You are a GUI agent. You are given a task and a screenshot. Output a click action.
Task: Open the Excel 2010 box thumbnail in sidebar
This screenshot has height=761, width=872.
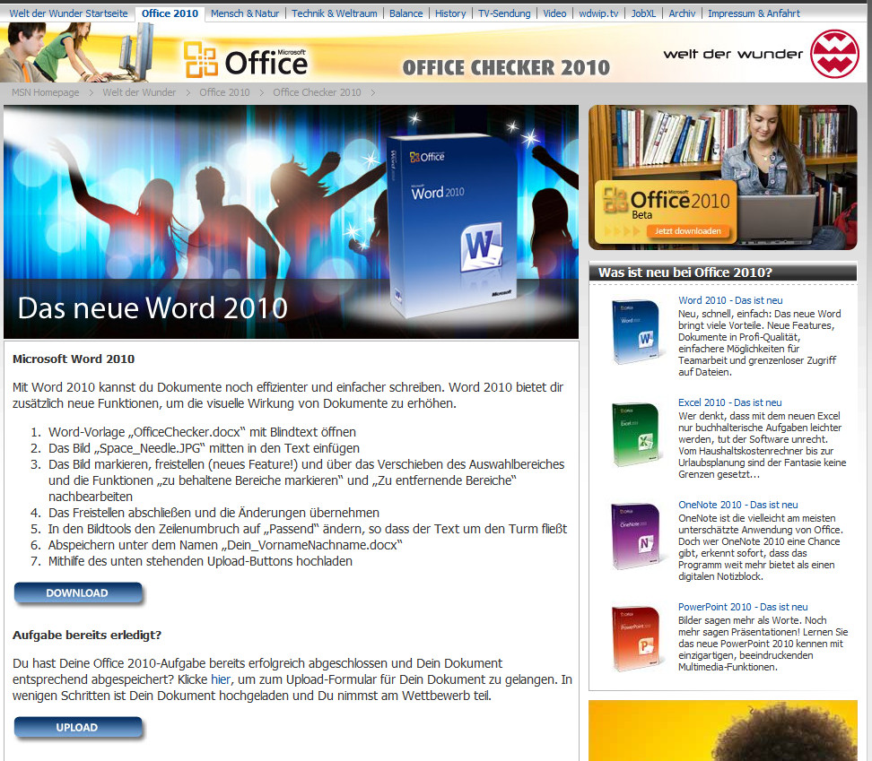pyautogui.click(x=638, y=434)
